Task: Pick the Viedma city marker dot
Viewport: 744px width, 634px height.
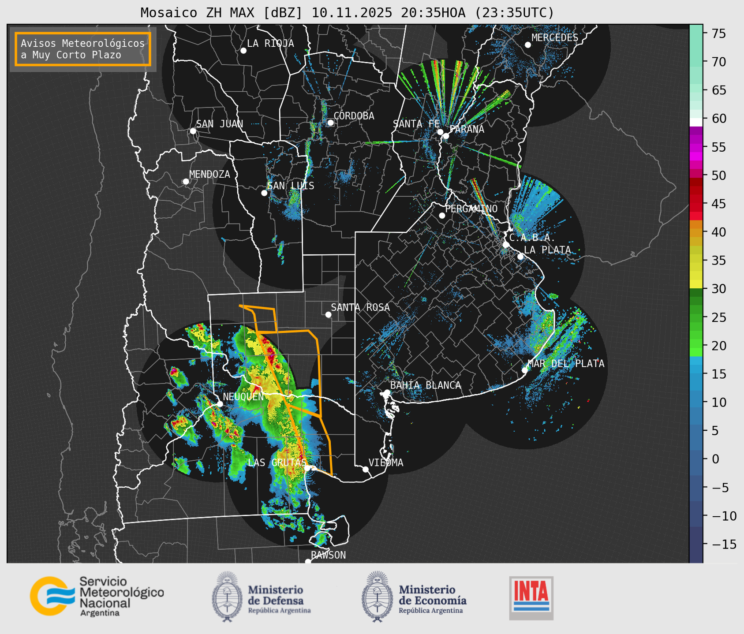Action: [365, 469]
